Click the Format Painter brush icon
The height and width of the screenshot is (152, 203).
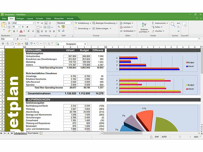(x=9, y=31)
